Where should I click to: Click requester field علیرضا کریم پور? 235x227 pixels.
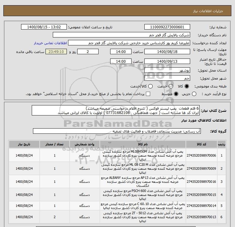tap(129, 43)
